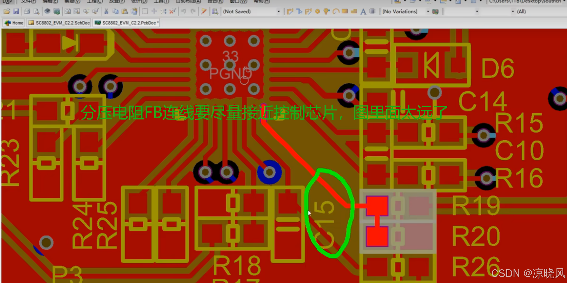Viewport: 567px width, 283px height.
Task: Click the Cross Probe pencil icon
Action: tap(204, 11)
